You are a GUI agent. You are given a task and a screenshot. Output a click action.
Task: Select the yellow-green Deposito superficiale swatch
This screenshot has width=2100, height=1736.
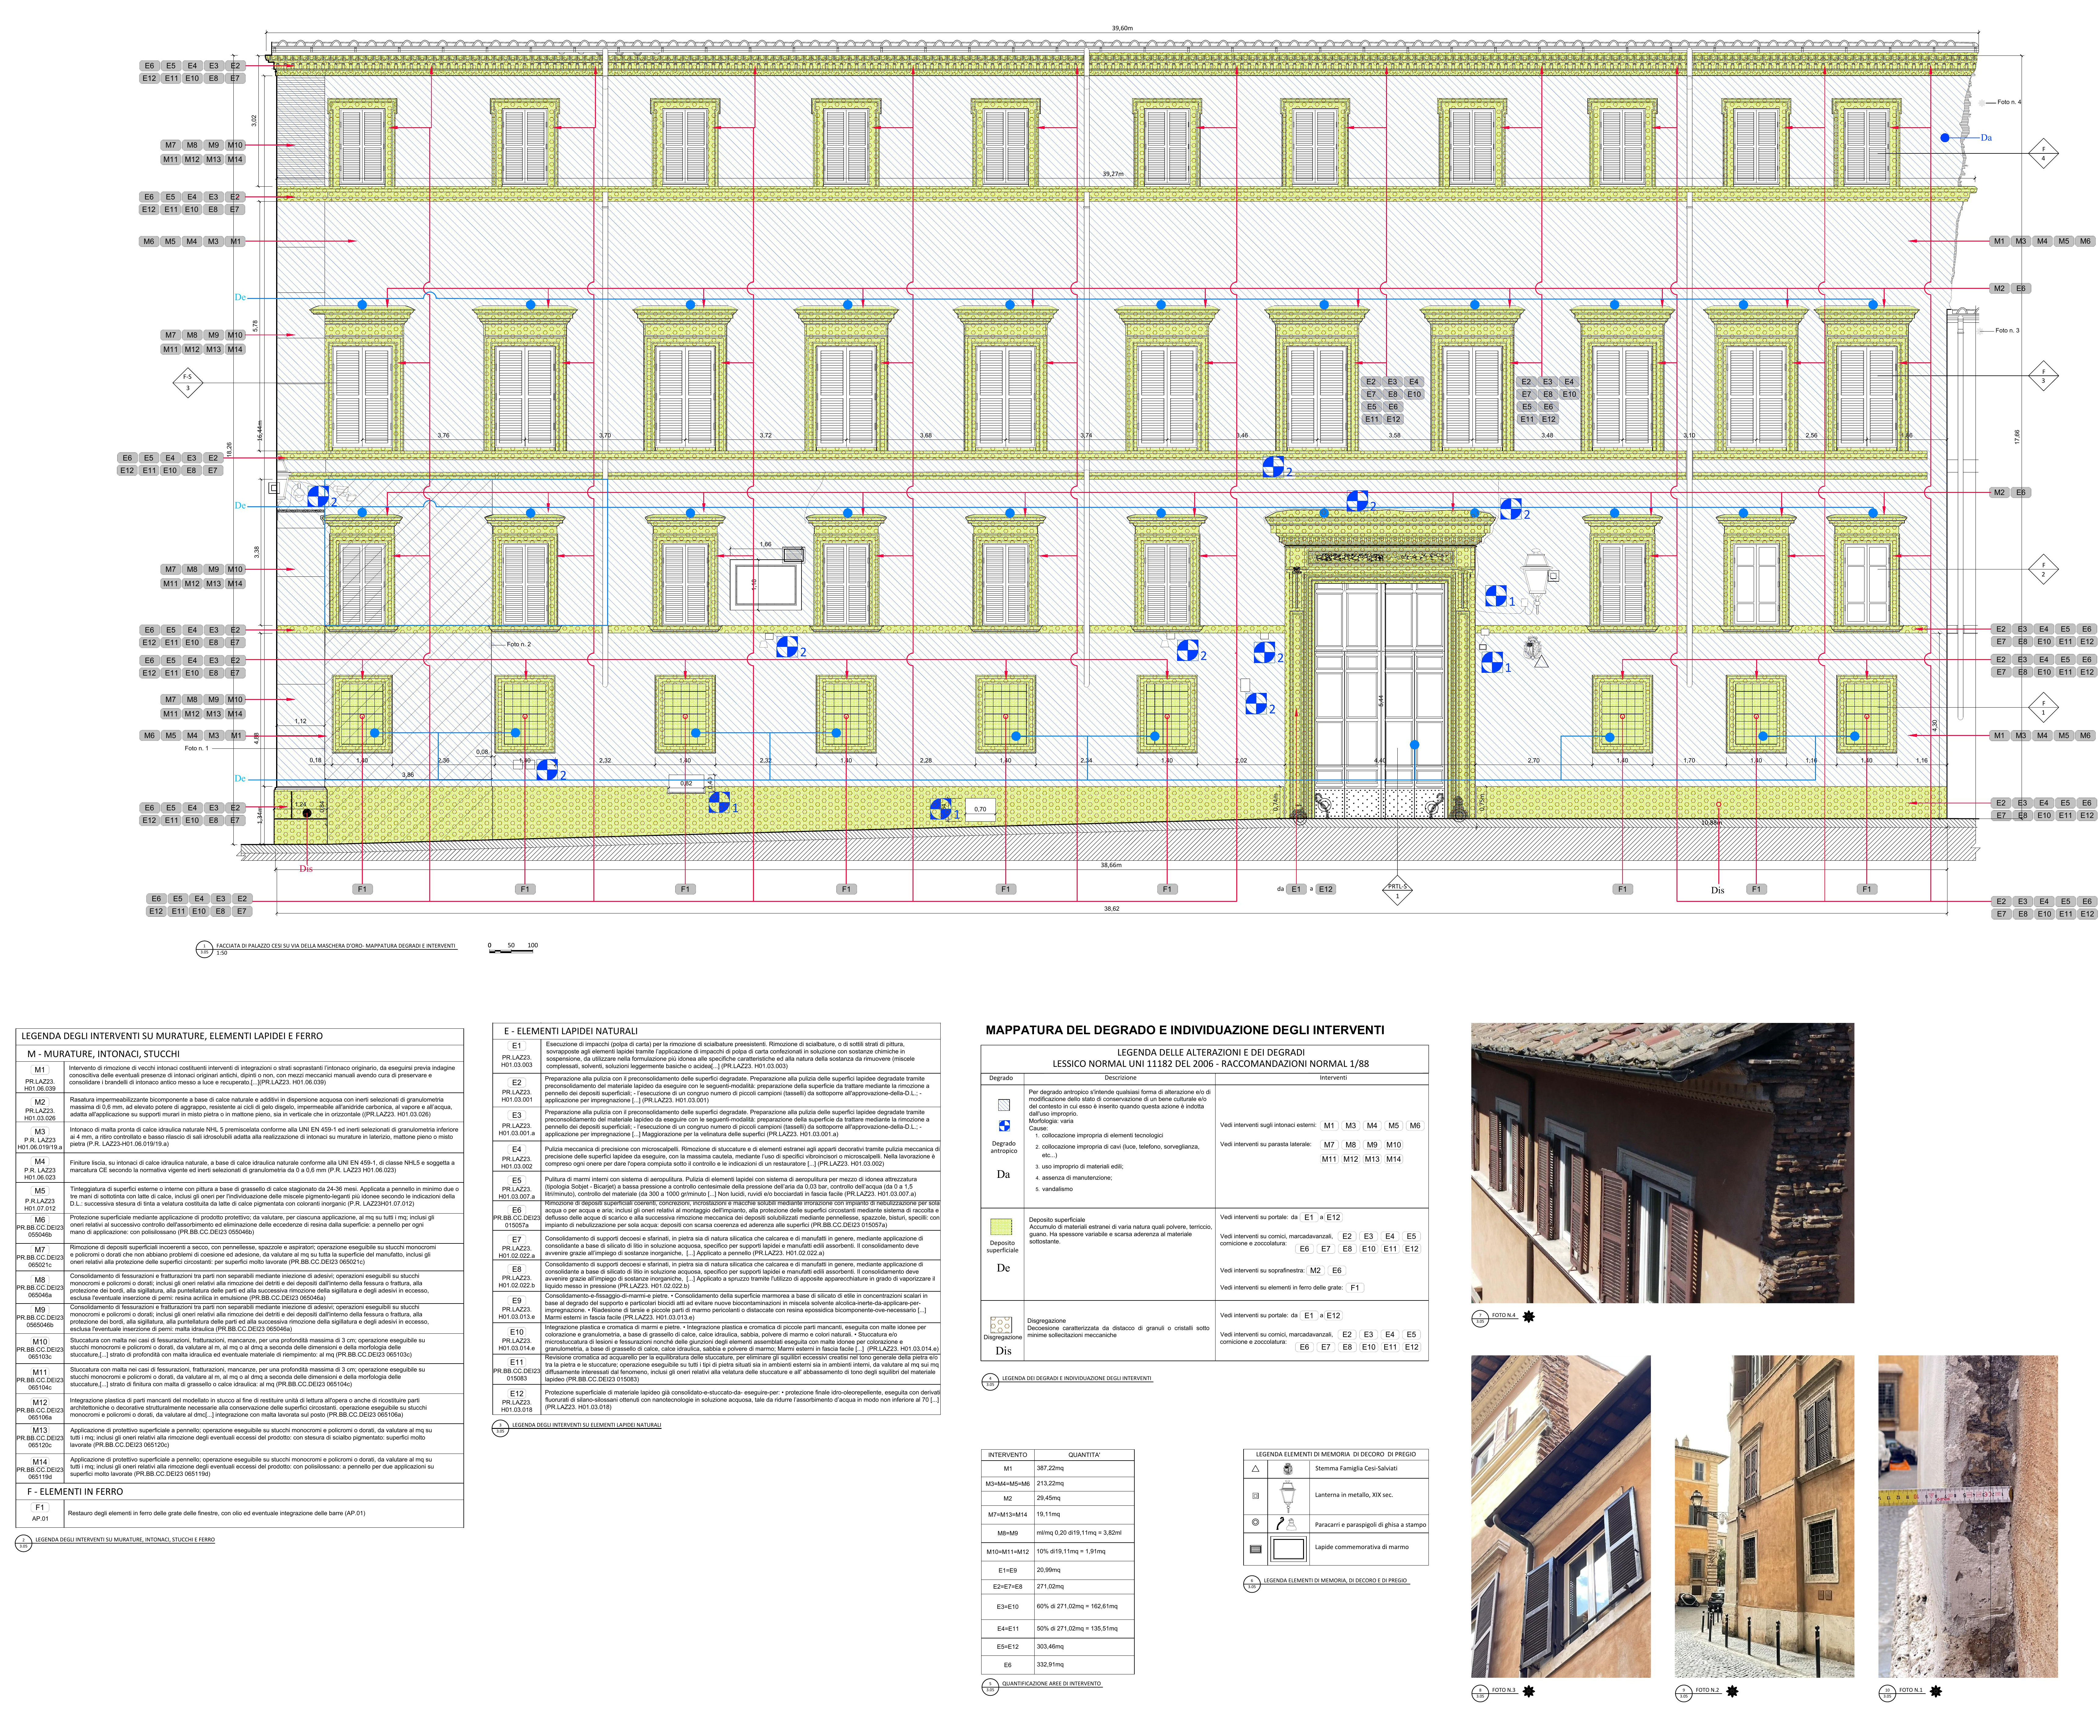click(x=1001, y=1227)
